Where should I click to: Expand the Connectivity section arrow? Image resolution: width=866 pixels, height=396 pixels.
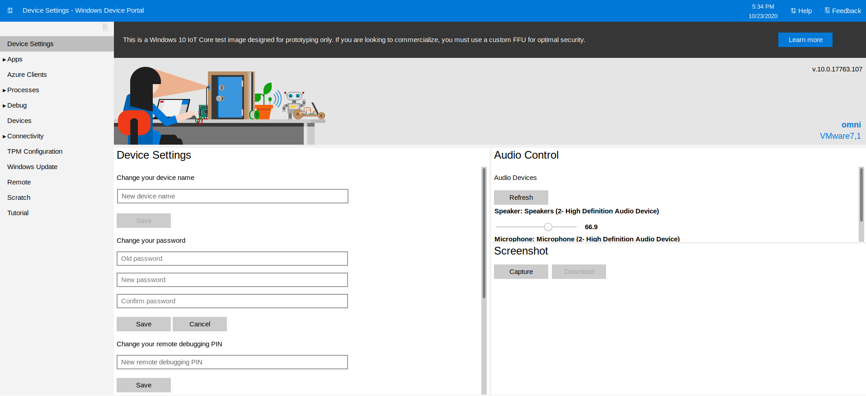[x=5, y=137]
